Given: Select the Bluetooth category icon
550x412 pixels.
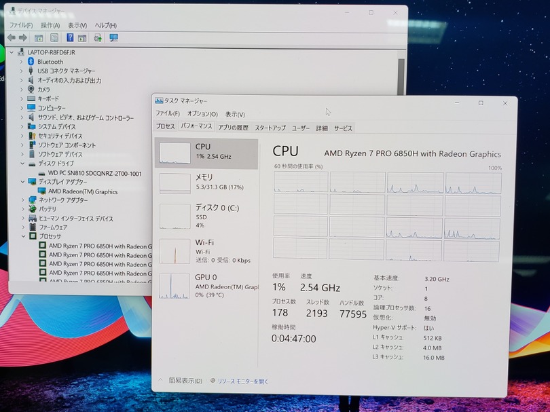Looking at the screenshot, I should [x=31, y=62].
